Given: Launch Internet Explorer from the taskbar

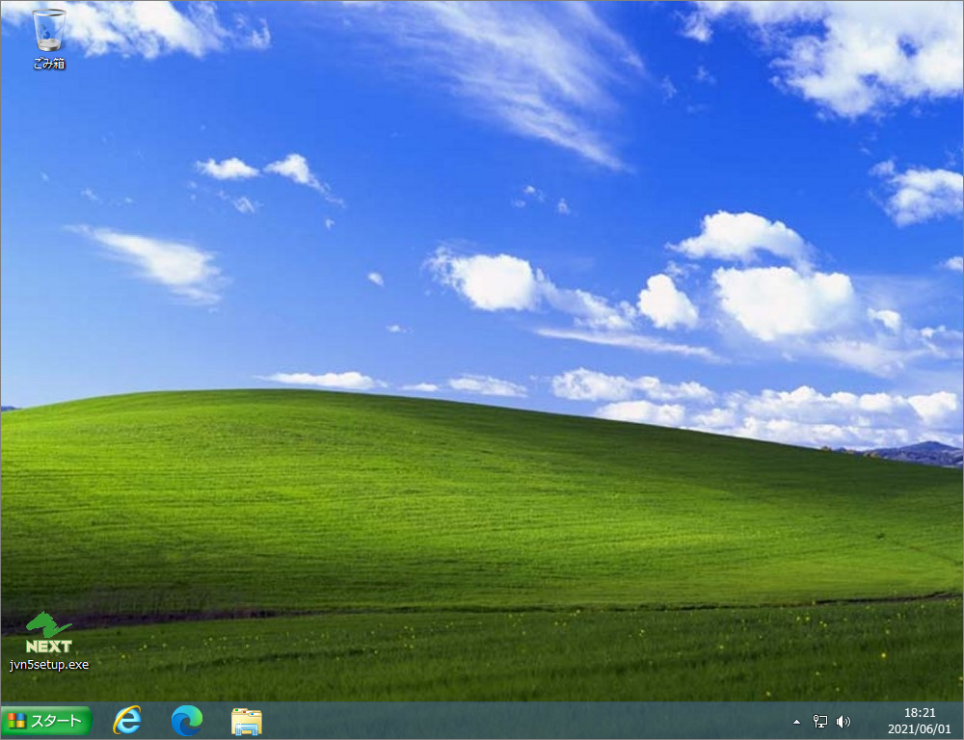Looking at the screenshot, I should point(126,721).
